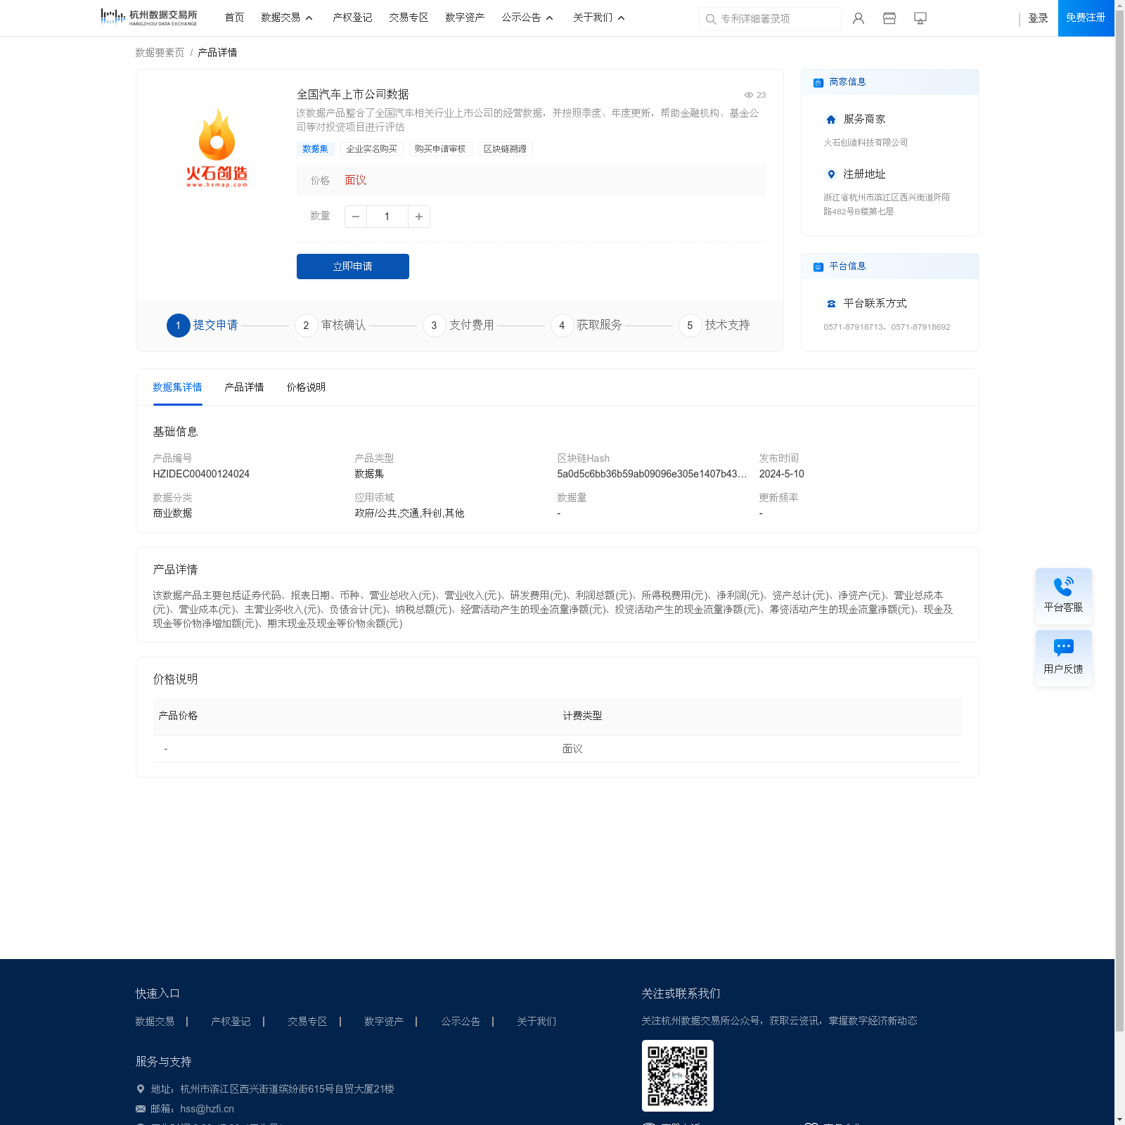Click the 立即申请 button
1125x1125 pixels.
(x=353, y=266)
